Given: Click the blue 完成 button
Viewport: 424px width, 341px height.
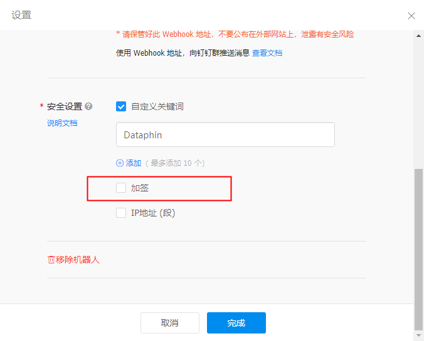Looking at the screenshot, I should pyautogui.click(x=236, y=323).
